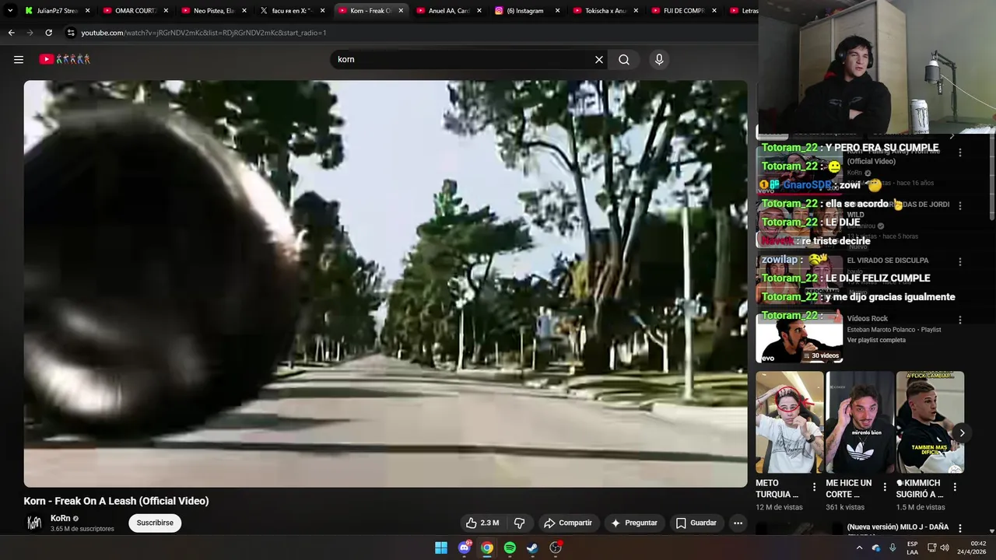Viewport: 996px width, 560px height.
Task: Open volume control in system tray
Action: (x=945, y=548)
